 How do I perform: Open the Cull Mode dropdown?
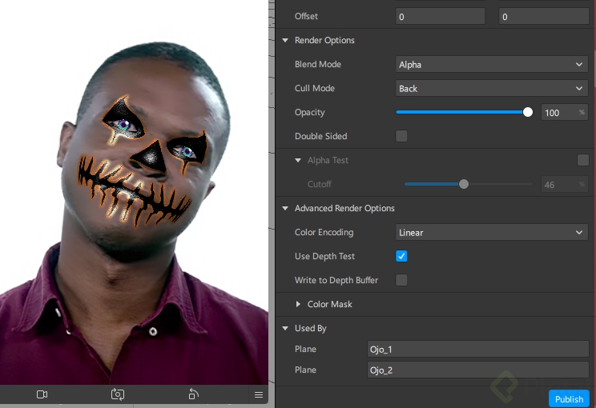click(x=492, y=88)
